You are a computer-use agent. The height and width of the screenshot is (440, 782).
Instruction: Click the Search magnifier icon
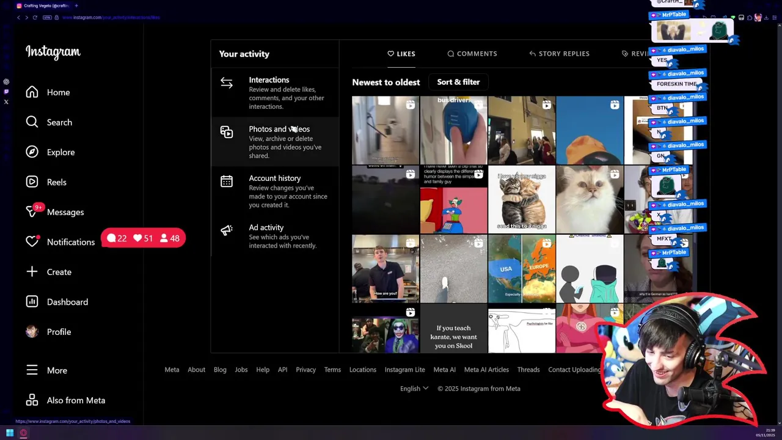(32, 122)
